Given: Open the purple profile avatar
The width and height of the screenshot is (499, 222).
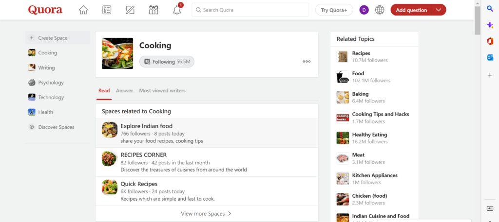Looking at the screenshot, I should point(364,10).
